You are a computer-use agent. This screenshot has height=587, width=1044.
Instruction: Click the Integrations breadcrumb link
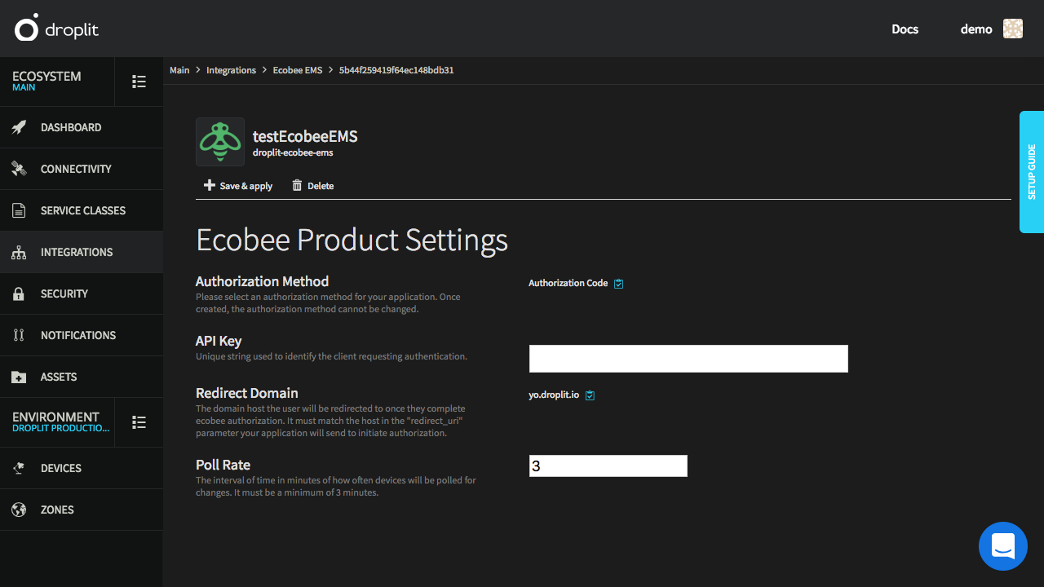tap(231, 70)
